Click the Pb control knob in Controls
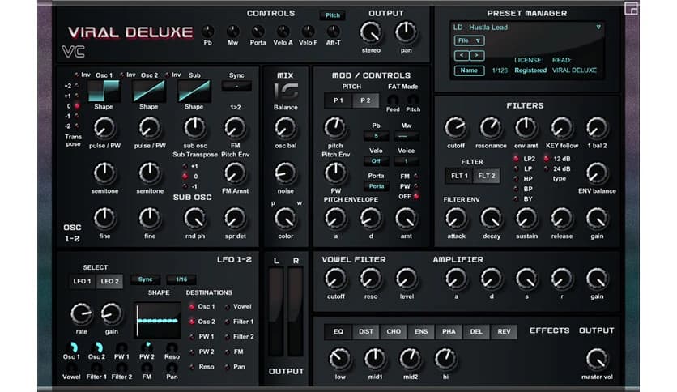Image resolution: width=677 pixels, height=392 pixels. point(207,32)
